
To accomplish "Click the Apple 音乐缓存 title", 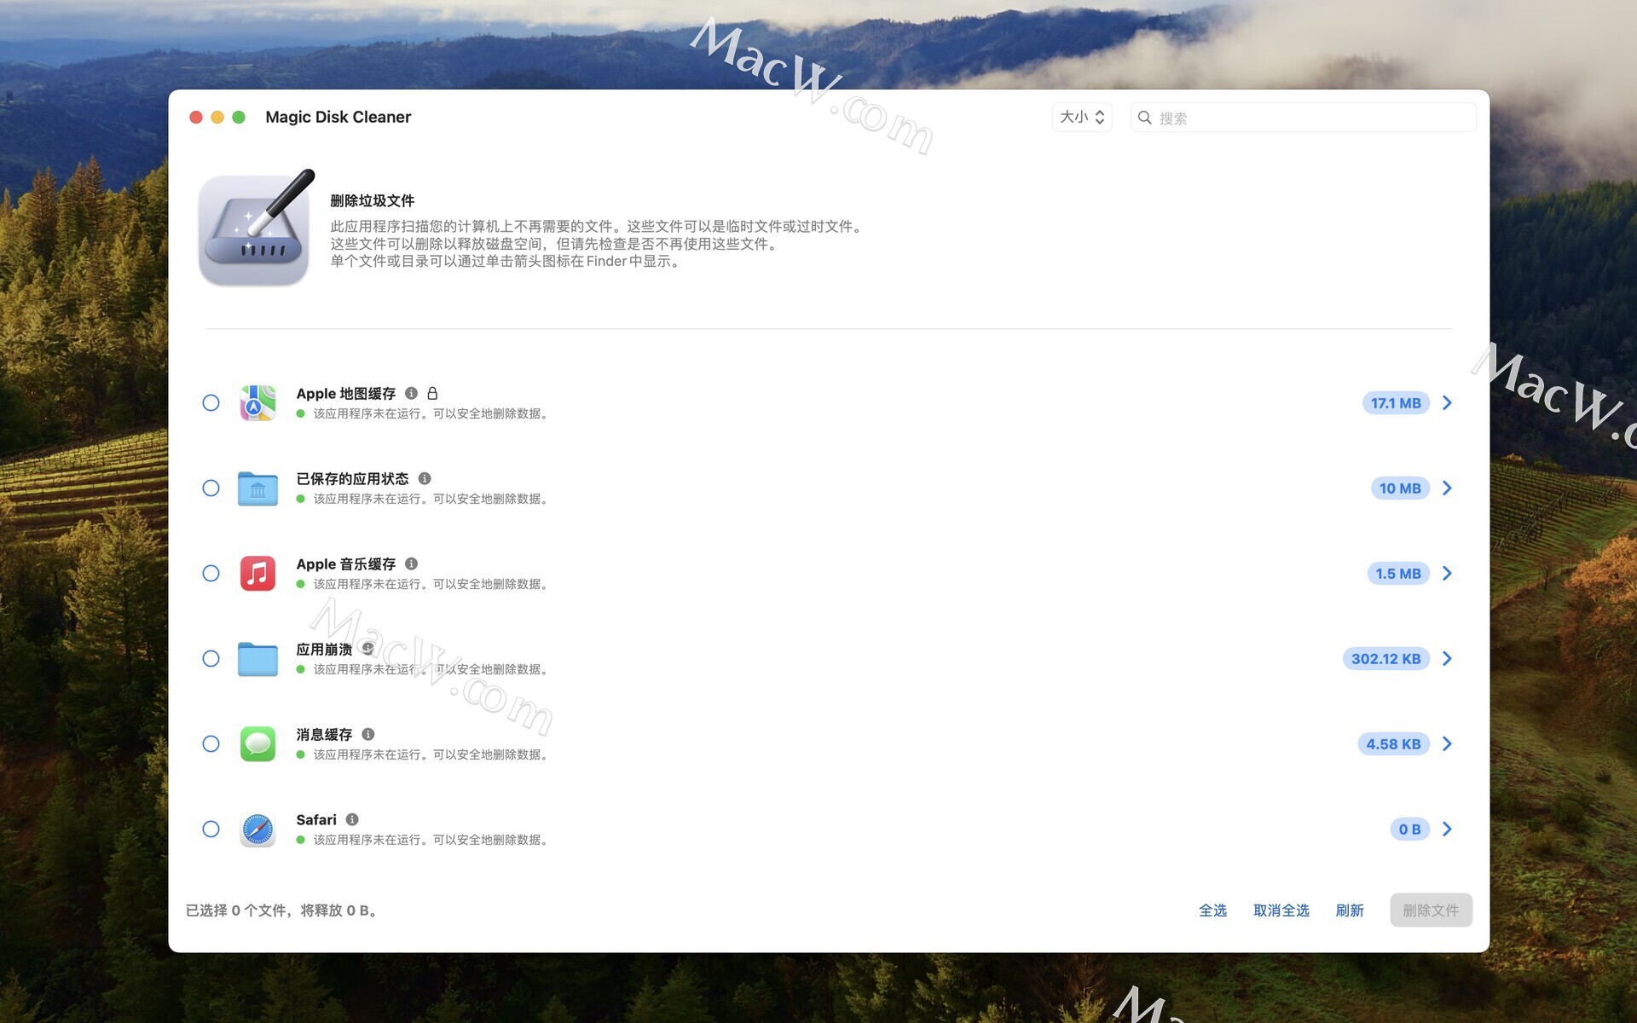I will pyautogui.click(x=345, y=564).
